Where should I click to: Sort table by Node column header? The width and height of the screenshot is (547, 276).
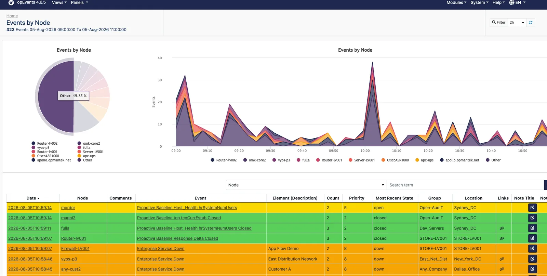tap(82, 198)
